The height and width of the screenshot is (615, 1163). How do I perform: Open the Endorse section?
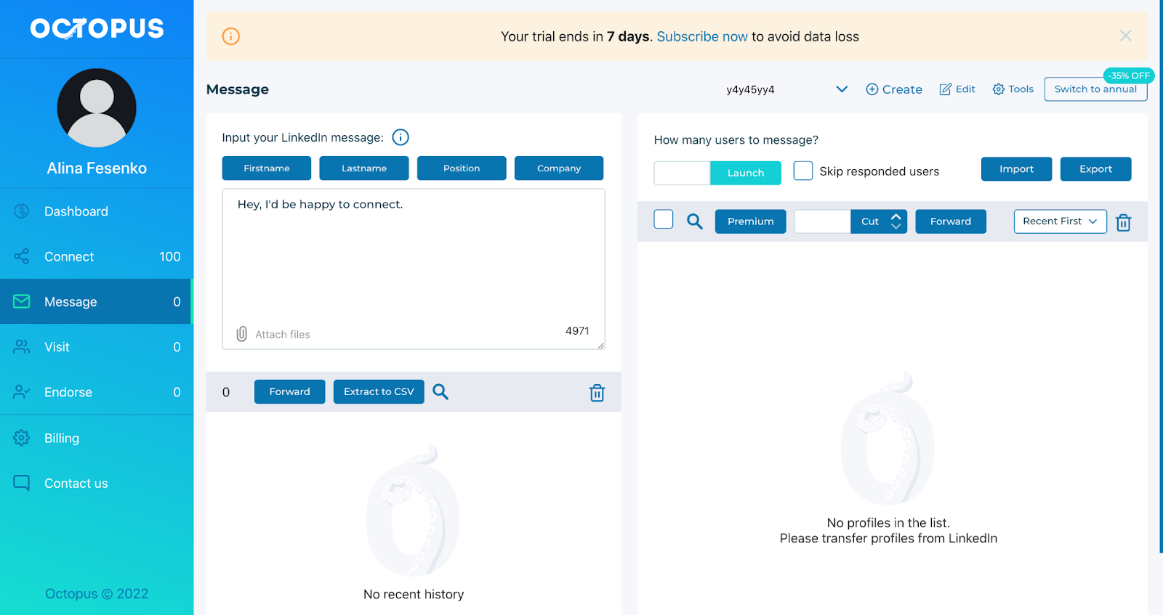click(x=97, y=392)
